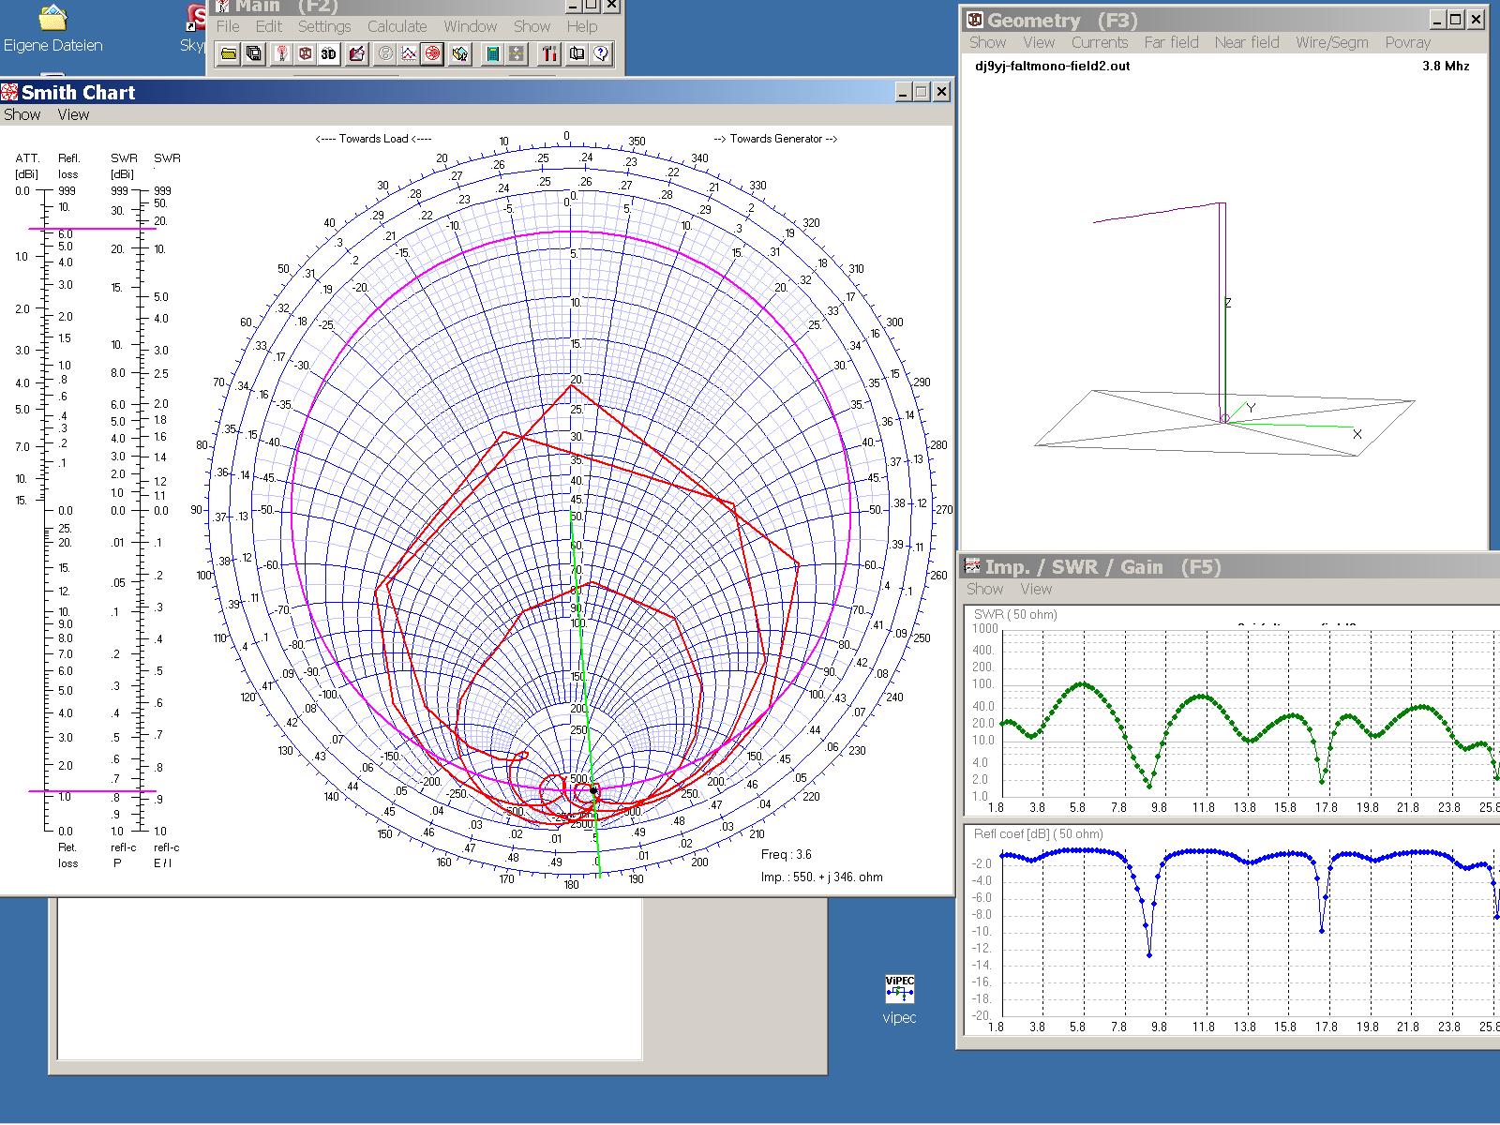Click the geometry builder icon in Main toolbar
The image size is (1500, 1125).
[459, 54]
